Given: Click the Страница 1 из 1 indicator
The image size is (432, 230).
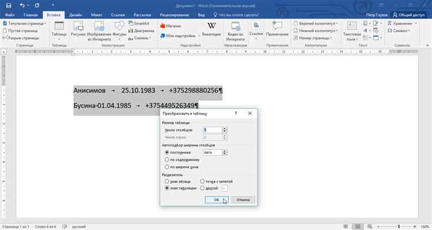Looking at the screenshot, I should tap(15, 227).
